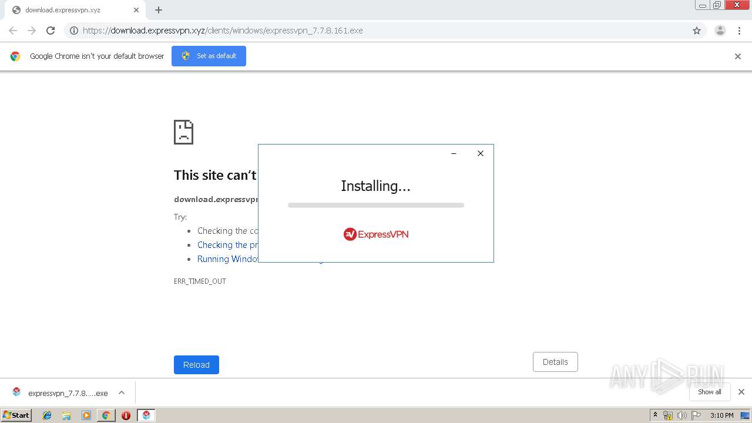Dismiss the default browser infobar
The image size is (752, 423).
coord(738,56)
